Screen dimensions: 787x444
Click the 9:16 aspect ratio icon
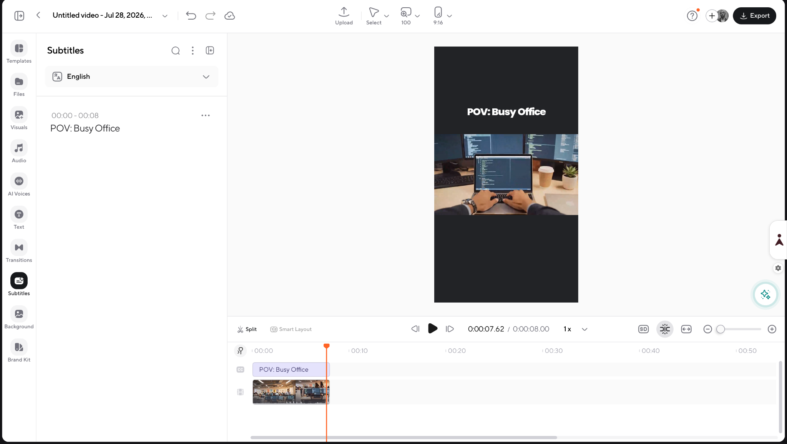tap(438, 16)
